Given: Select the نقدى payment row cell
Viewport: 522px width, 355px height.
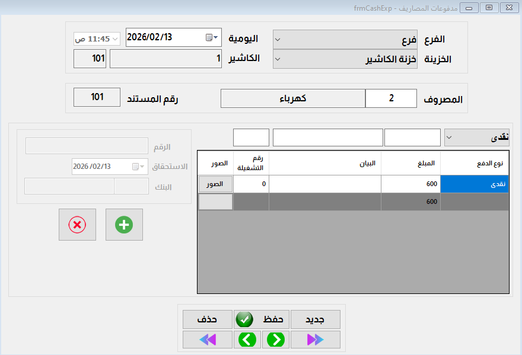Looking at the screenshot, I should [x=475, y=184].
